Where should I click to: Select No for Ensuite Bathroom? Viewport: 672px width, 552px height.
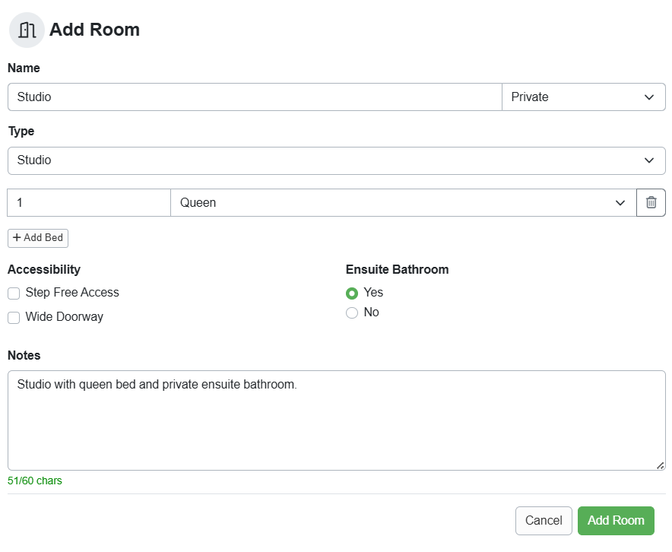(352, 312)
